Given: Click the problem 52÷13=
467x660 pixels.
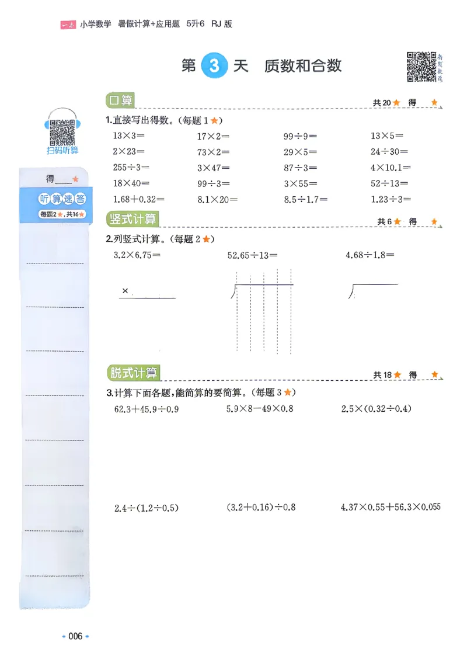Looking at the screenshot, I should [389, 183].
